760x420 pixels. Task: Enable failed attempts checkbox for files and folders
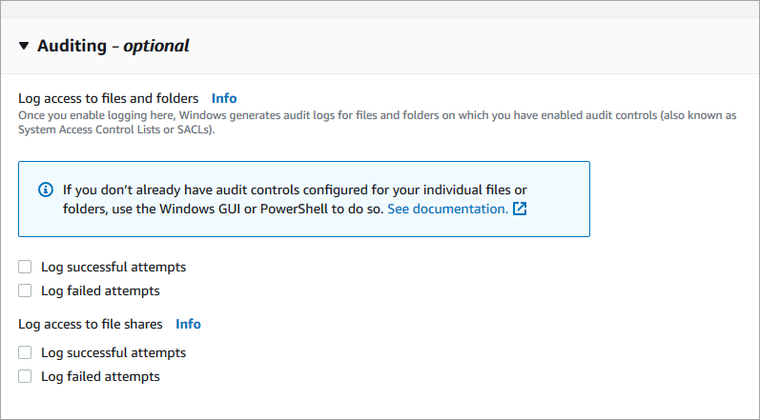(x=25, y=290)
